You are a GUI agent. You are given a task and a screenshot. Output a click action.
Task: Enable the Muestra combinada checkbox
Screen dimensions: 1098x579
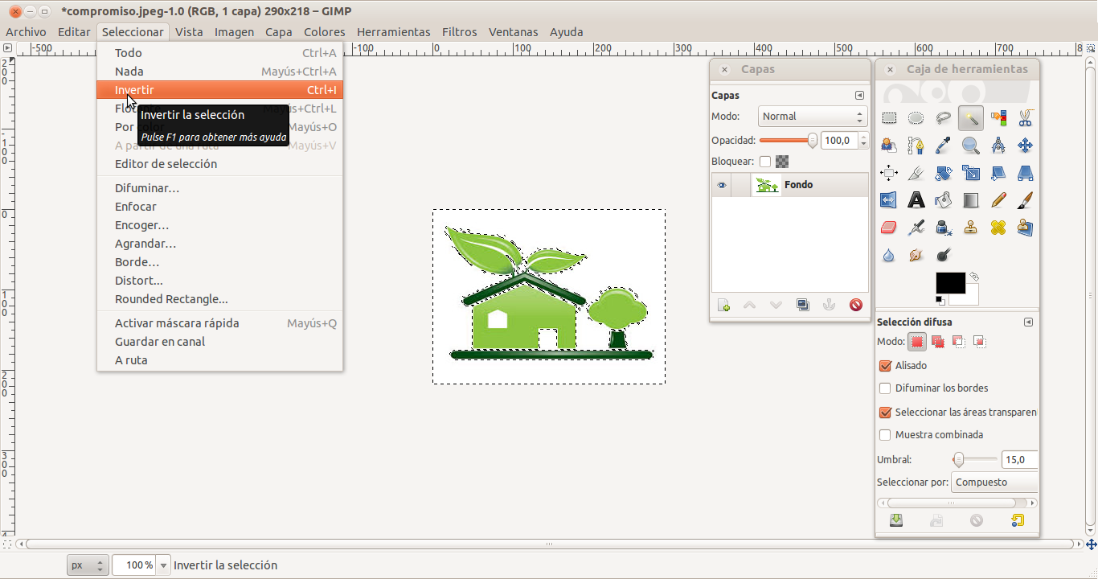pos(886,435)
